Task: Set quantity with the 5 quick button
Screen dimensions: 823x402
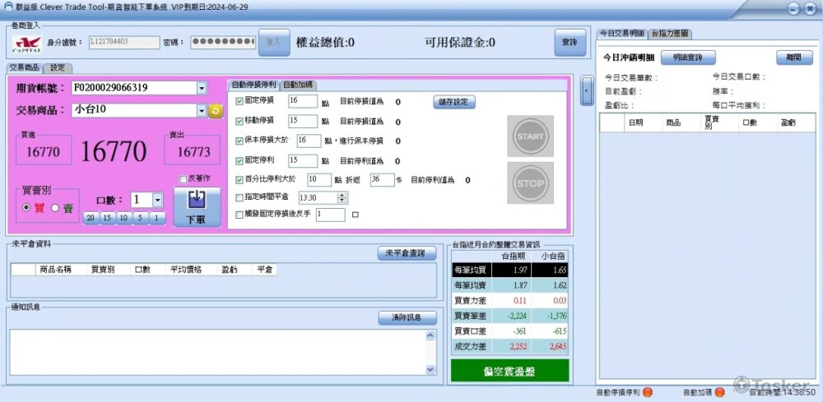Action: click(141, 218)
